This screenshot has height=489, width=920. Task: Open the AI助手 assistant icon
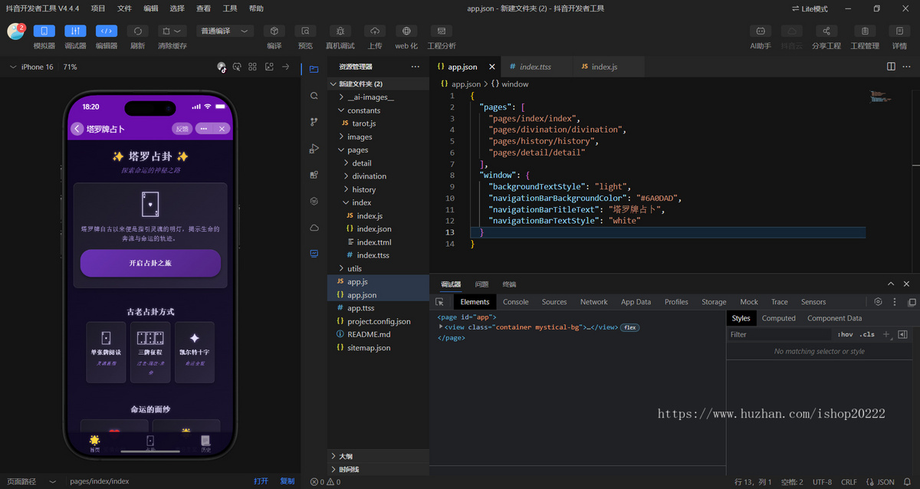click(x=760, y=31)
